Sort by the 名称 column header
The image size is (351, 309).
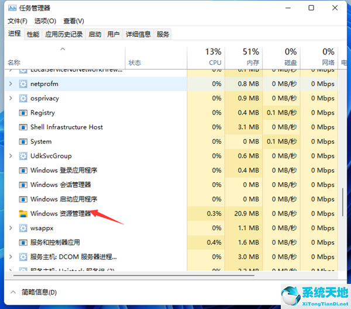pos(65,57)
